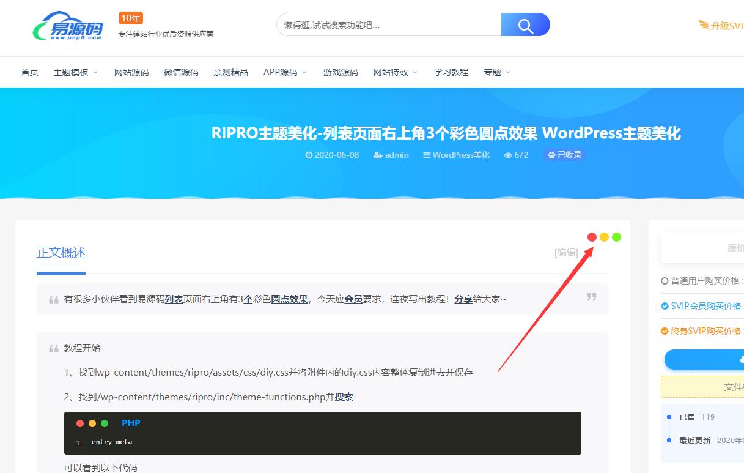Click the 升级SVIP link text

click(x=727, y=26)
